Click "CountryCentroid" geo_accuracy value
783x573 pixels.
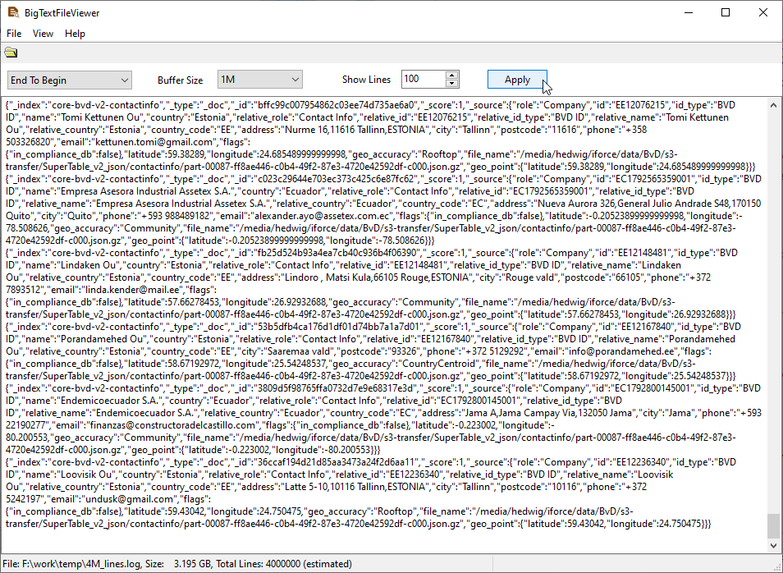[x=441, y=364]
